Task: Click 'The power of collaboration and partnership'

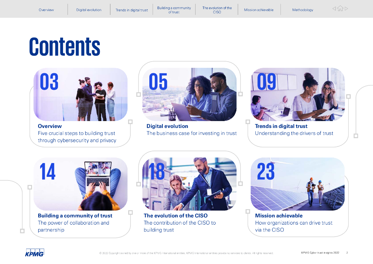Action: click(74, 226)
